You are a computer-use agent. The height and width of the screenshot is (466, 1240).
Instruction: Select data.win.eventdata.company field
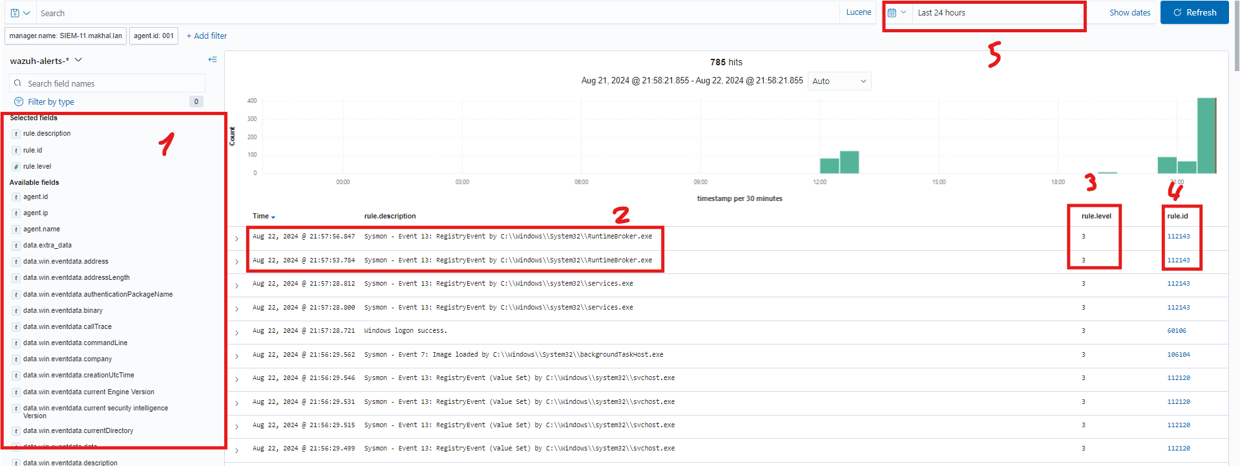(x=67, y=359)
